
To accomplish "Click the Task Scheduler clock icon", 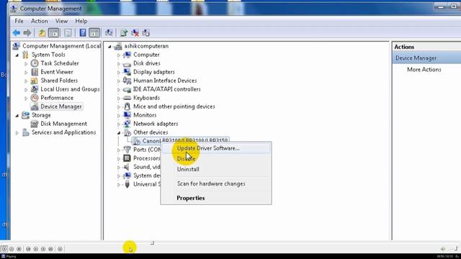I will point(35,63).
